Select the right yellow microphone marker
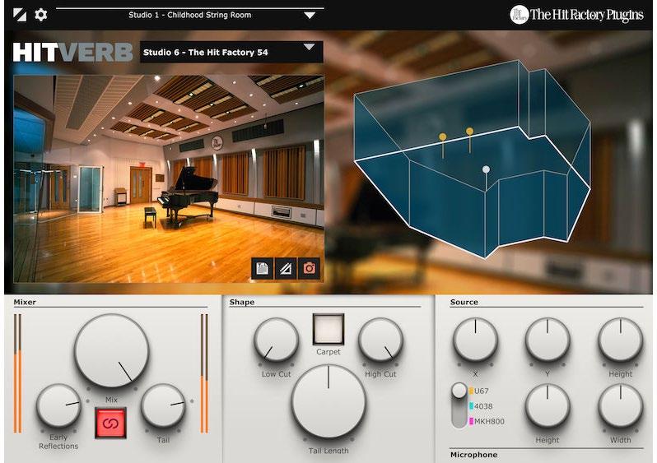Image resolution: width=657 pixels, height=463 pixels. point(470,132)
